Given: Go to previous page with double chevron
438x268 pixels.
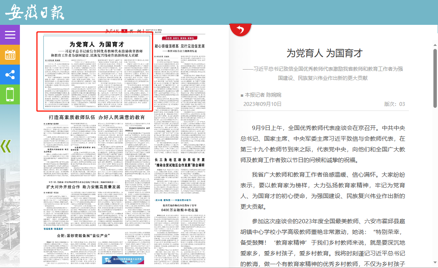Looking at the screenshot, I should click(6, 146).
